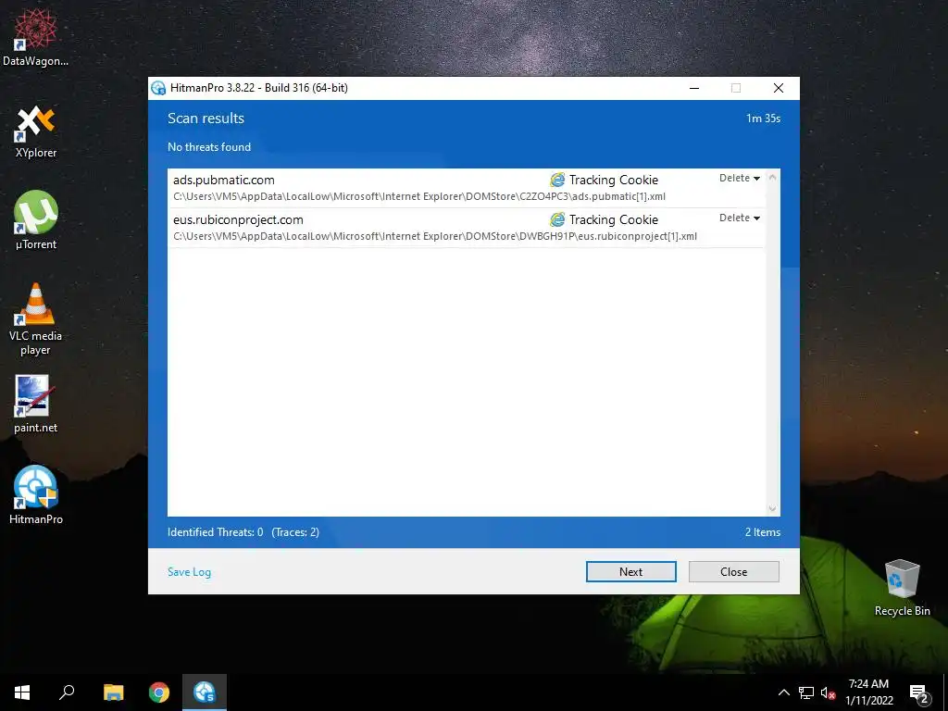
Task: Open the Recycle Bin
Action: tap(902, 588)
